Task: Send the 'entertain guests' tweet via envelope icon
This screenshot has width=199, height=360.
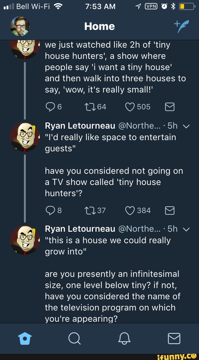Action: coord(169,211)
